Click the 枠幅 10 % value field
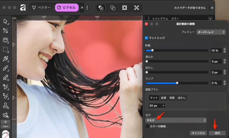Viewport: 229px width, 138px height. 216,50
